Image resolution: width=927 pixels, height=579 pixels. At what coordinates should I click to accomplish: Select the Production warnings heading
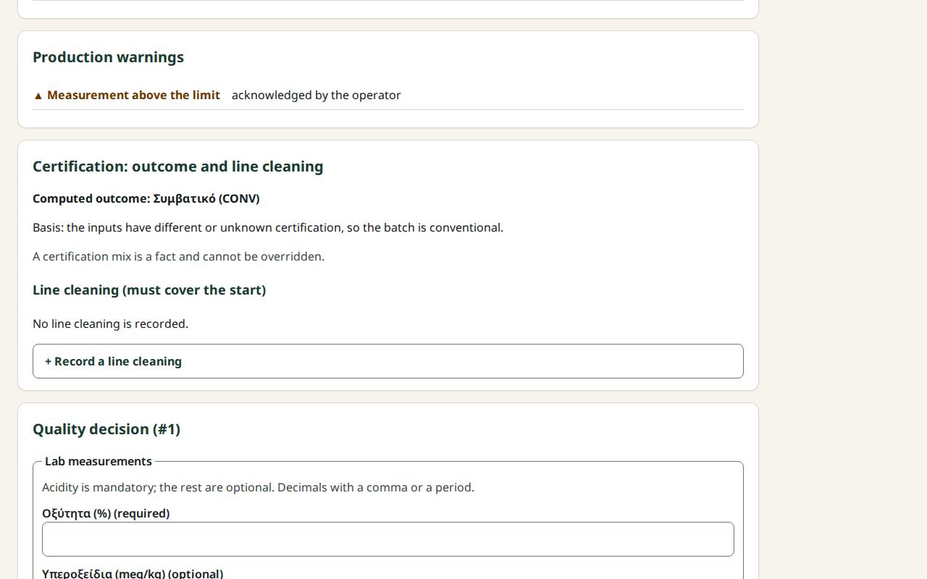(x=108, y=57)
